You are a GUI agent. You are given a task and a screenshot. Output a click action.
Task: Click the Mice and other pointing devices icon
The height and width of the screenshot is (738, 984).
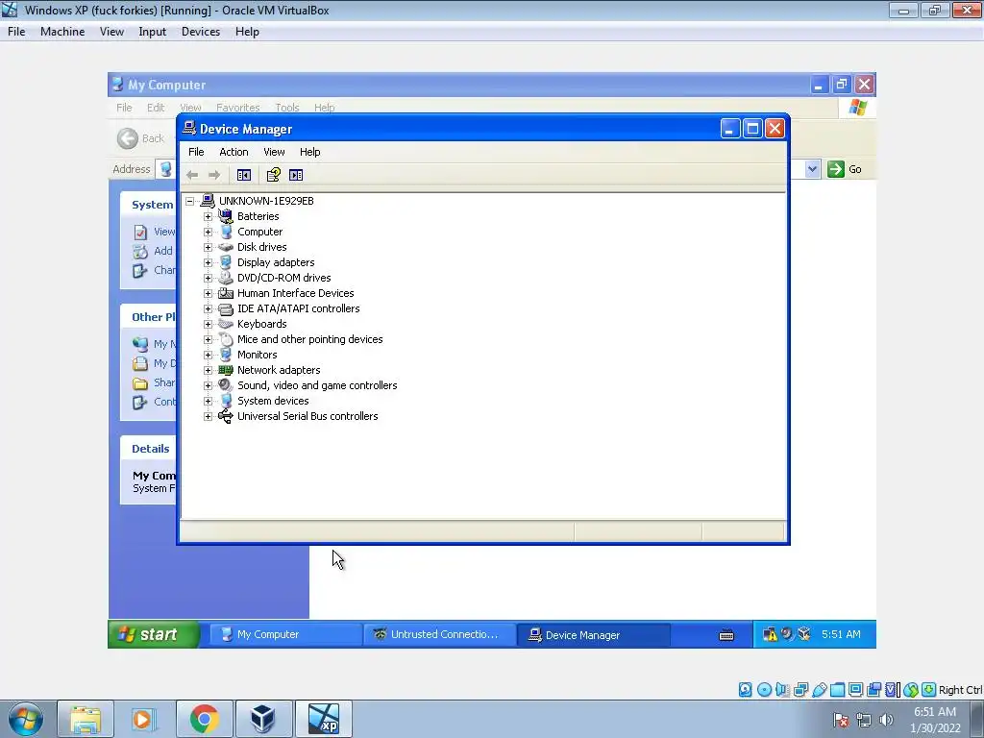click(225, 339)
